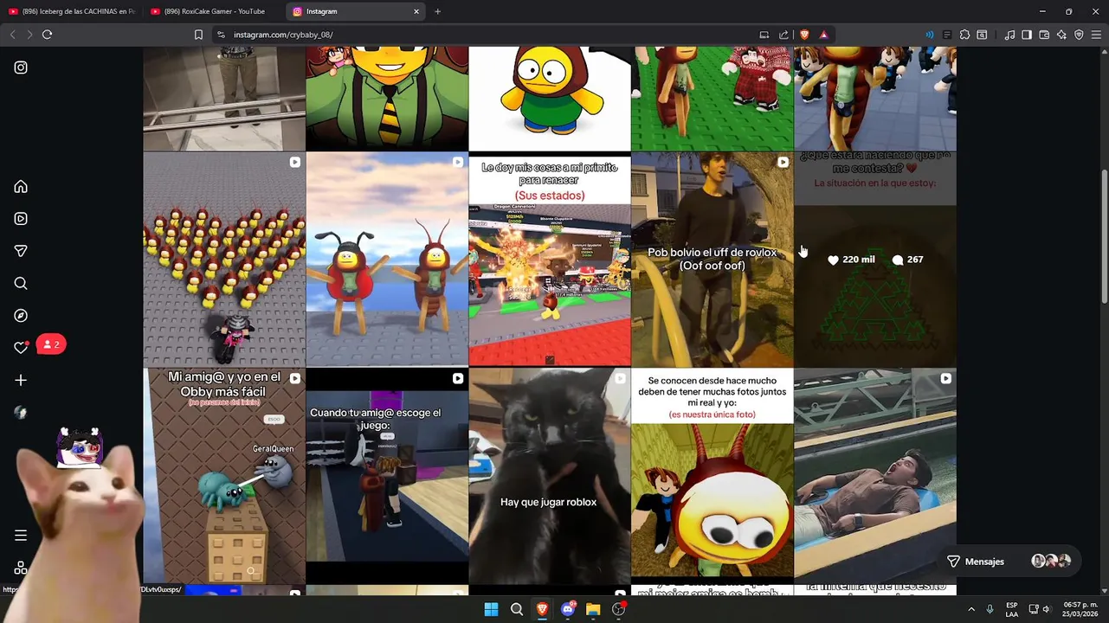Open the Windows Start menu
1109x623 pixels.
491,609
